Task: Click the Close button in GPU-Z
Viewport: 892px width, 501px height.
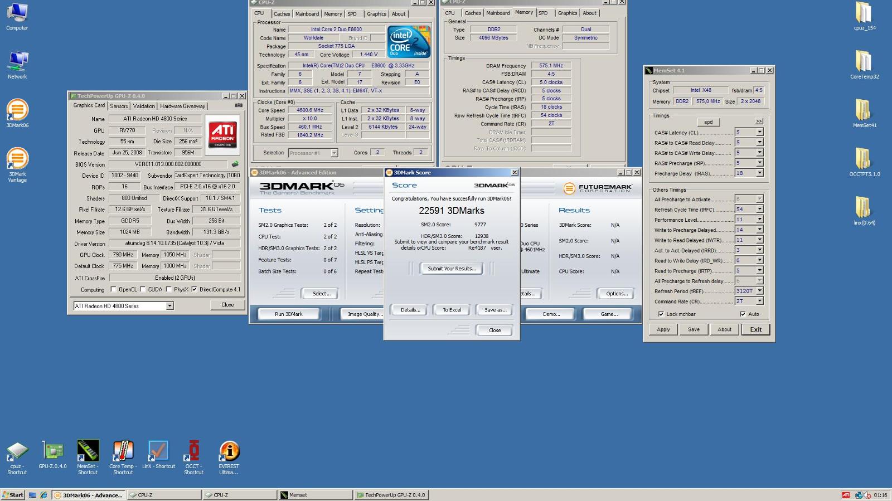Action: pyautogui.click(x=227, y=305)
